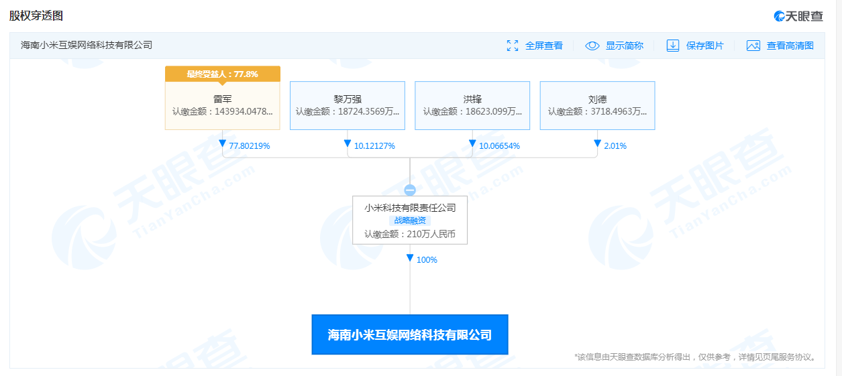Select shareholder card 洪锋
842x376 pixels.
(x=472, y=105)
